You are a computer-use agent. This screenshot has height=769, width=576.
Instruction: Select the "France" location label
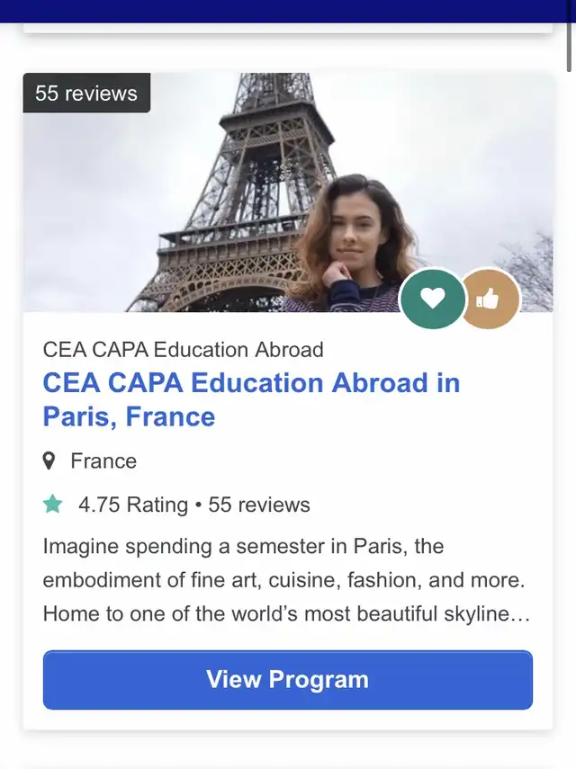click(103, 461)
